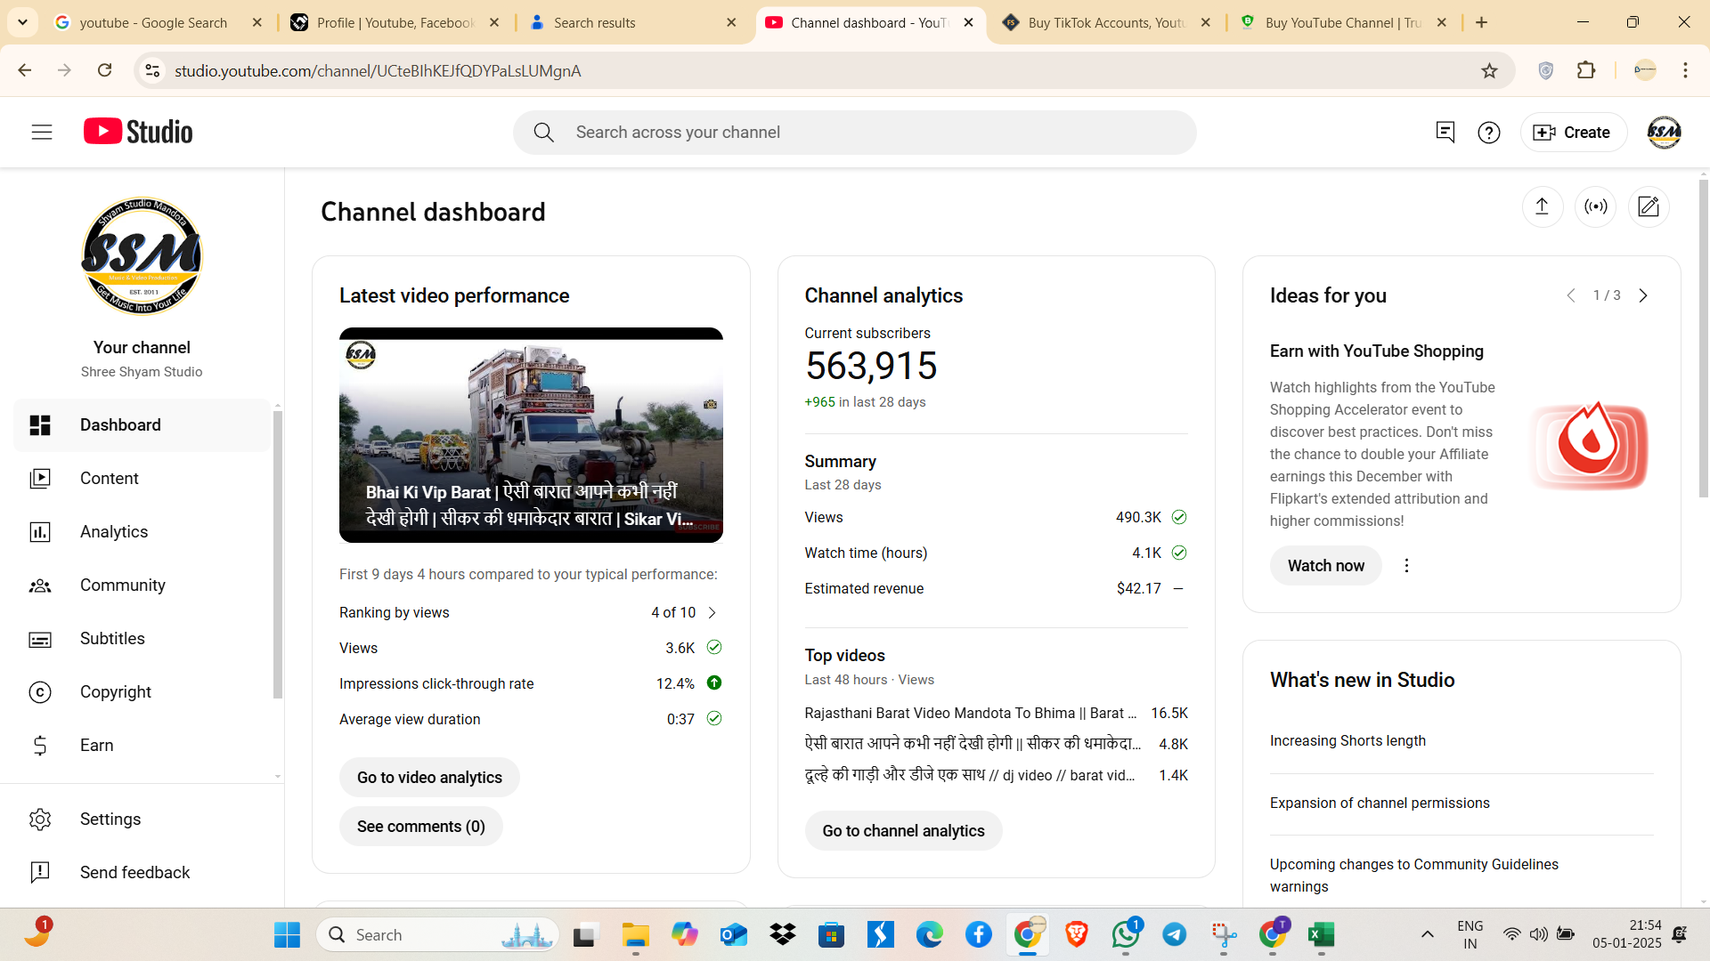Expand Ranking by views chevron
Screen dimensions: 1710x961
tap(712, 613)
